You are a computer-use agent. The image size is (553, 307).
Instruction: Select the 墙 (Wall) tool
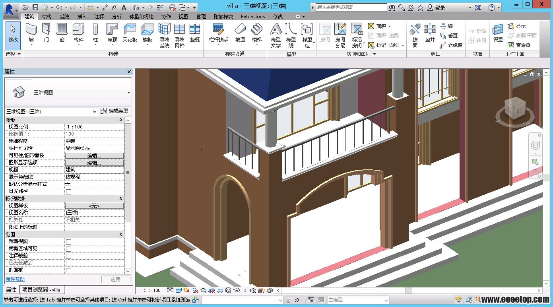pyautogui.click(x=31, y=33)
